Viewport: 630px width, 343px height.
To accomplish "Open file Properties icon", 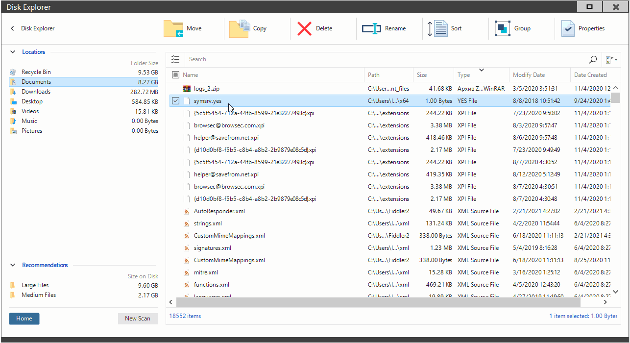I will pos(567,29).
